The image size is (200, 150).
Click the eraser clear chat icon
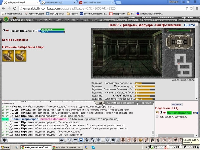[69, 140]
